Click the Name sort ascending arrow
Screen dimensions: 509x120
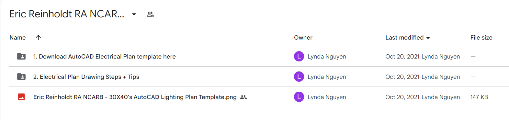coord(38,37)
